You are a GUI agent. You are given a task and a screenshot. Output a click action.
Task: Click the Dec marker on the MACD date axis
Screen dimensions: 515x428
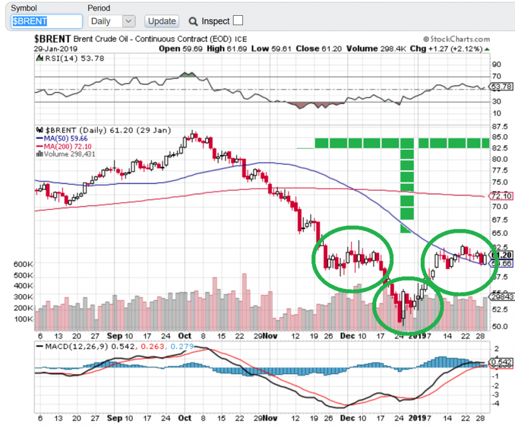(x=347, y=418)
